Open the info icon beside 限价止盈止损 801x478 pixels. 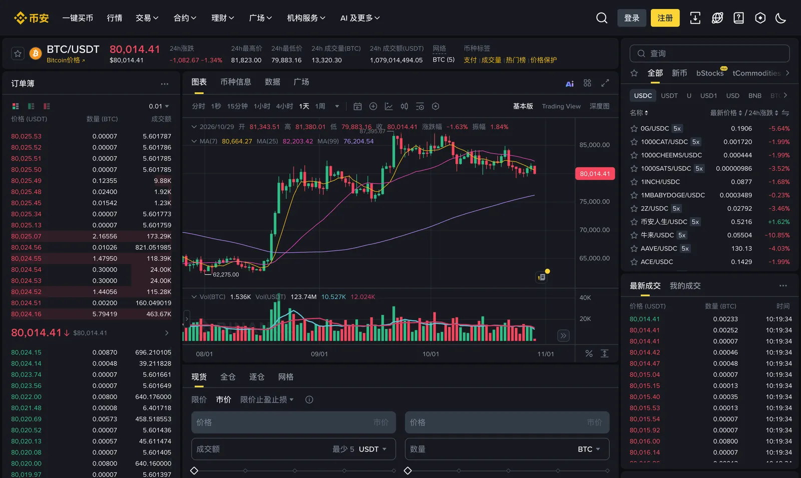[x=309, y=399]
